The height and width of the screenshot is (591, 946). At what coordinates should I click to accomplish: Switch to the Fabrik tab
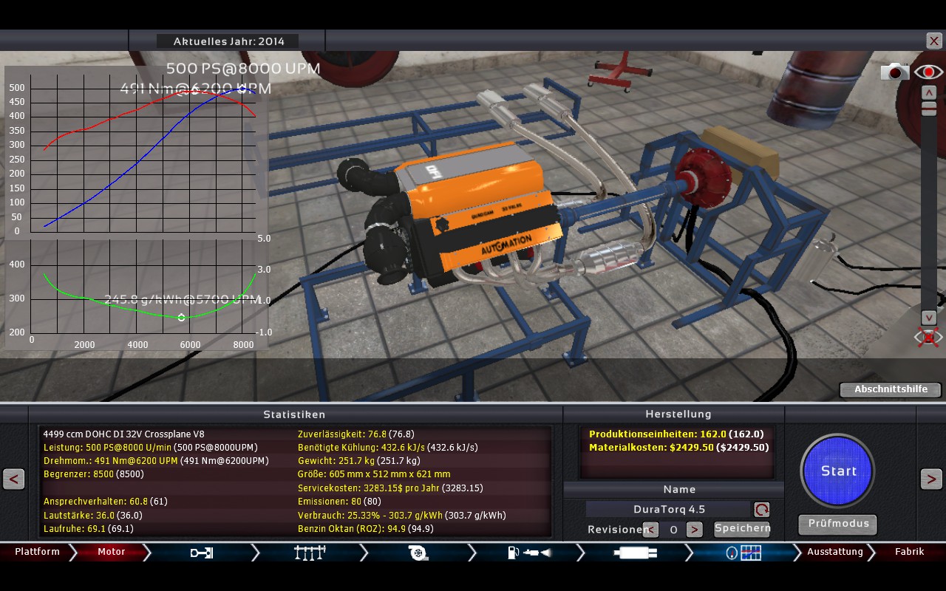point(909,552)
